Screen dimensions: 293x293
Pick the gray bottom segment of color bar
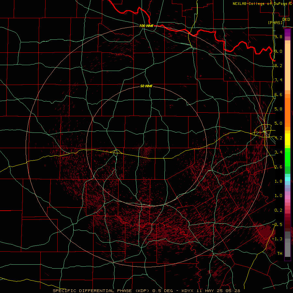click(x=287, y=249)
